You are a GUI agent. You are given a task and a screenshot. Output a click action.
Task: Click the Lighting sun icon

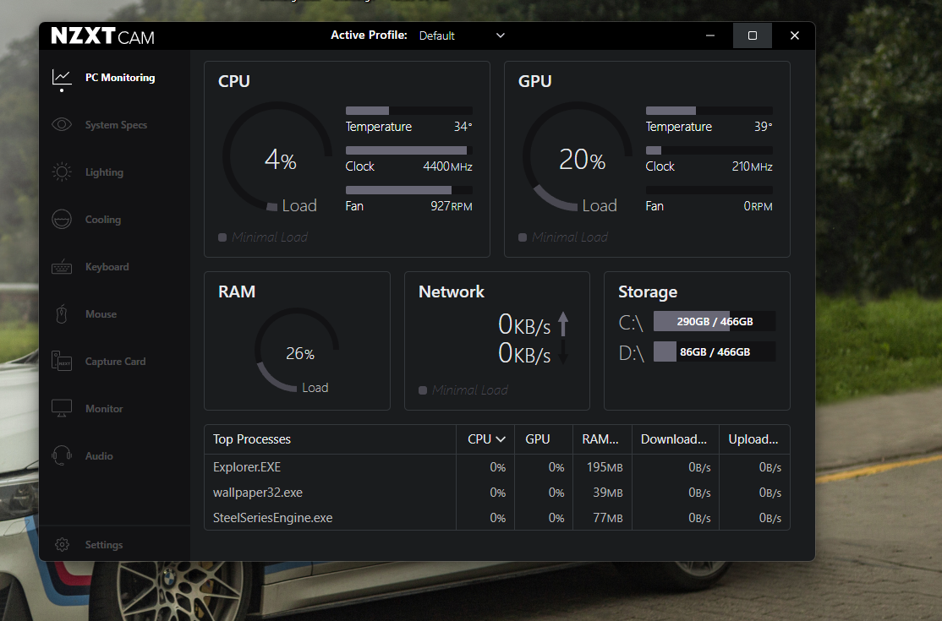click(x=61, y=172)
